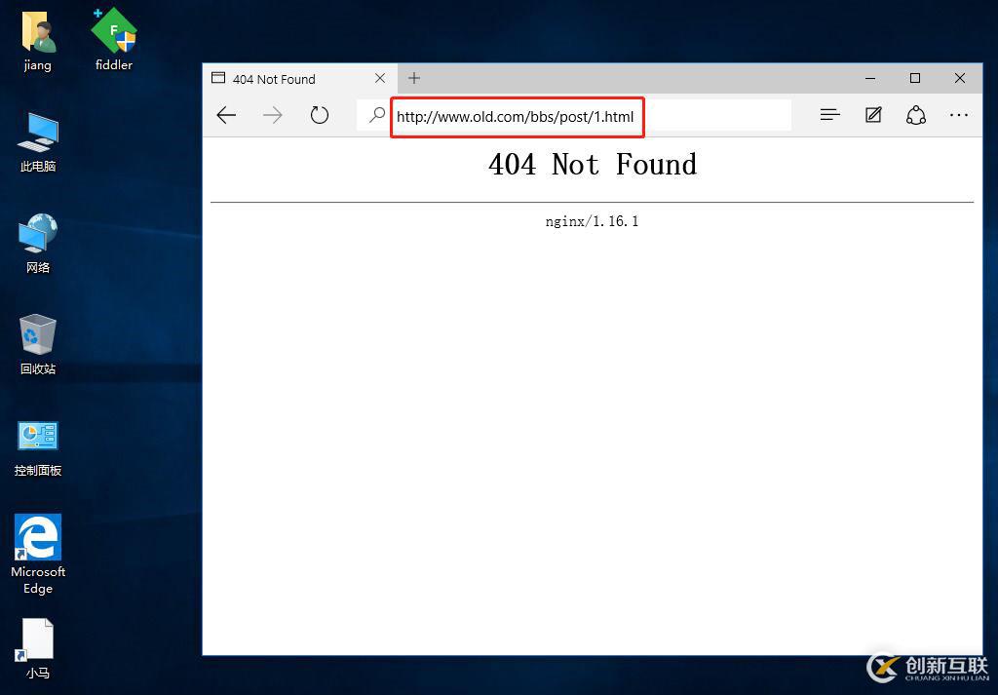Close the Edge window

pos(960,78)
